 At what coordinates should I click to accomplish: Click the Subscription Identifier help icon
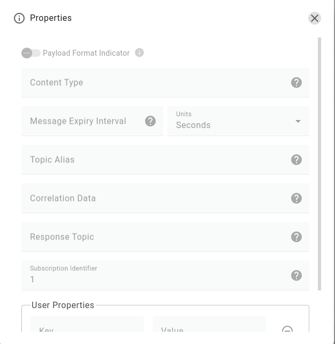click(x=296, y=275)
